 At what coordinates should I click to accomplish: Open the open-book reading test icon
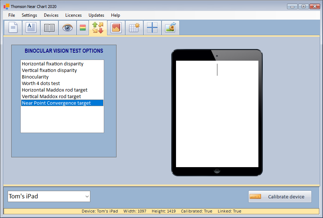49,28
